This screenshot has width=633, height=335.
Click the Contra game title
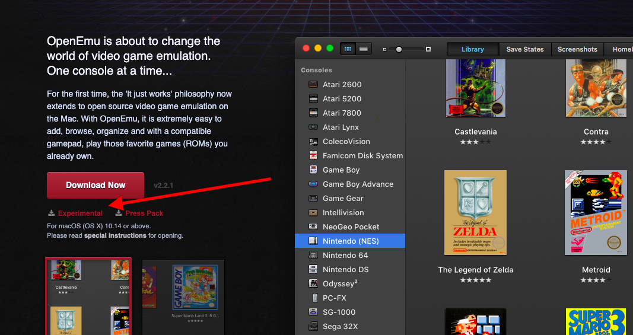[596, 132]
